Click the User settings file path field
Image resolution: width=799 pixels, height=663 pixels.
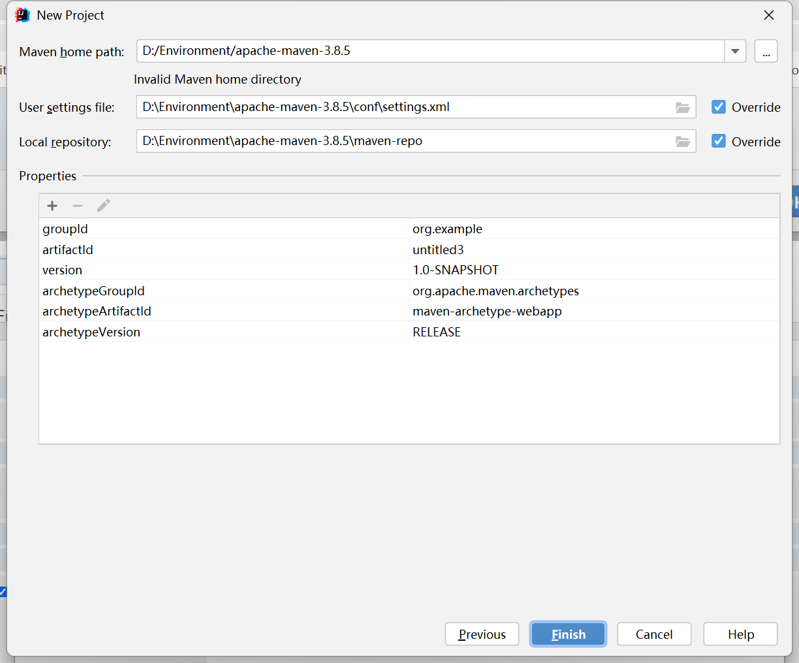tap(405, 107)
